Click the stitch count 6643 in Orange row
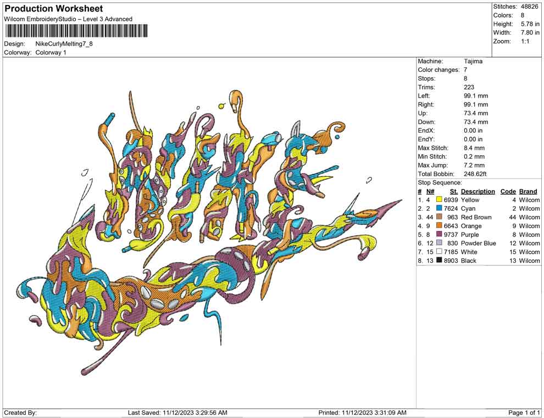This screenshot has height=418, width=544. pyautogui.click(x=451, y=226)
